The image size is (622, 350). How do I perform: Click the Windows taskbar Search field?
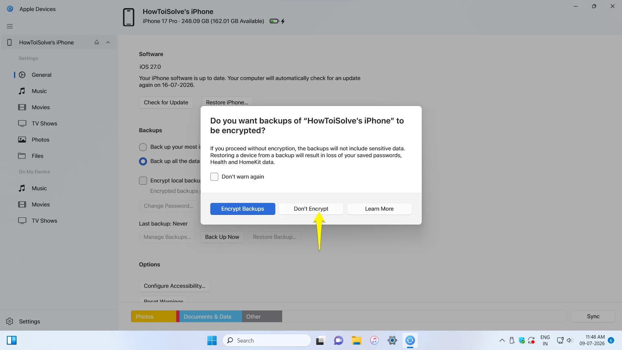[267, 340]
